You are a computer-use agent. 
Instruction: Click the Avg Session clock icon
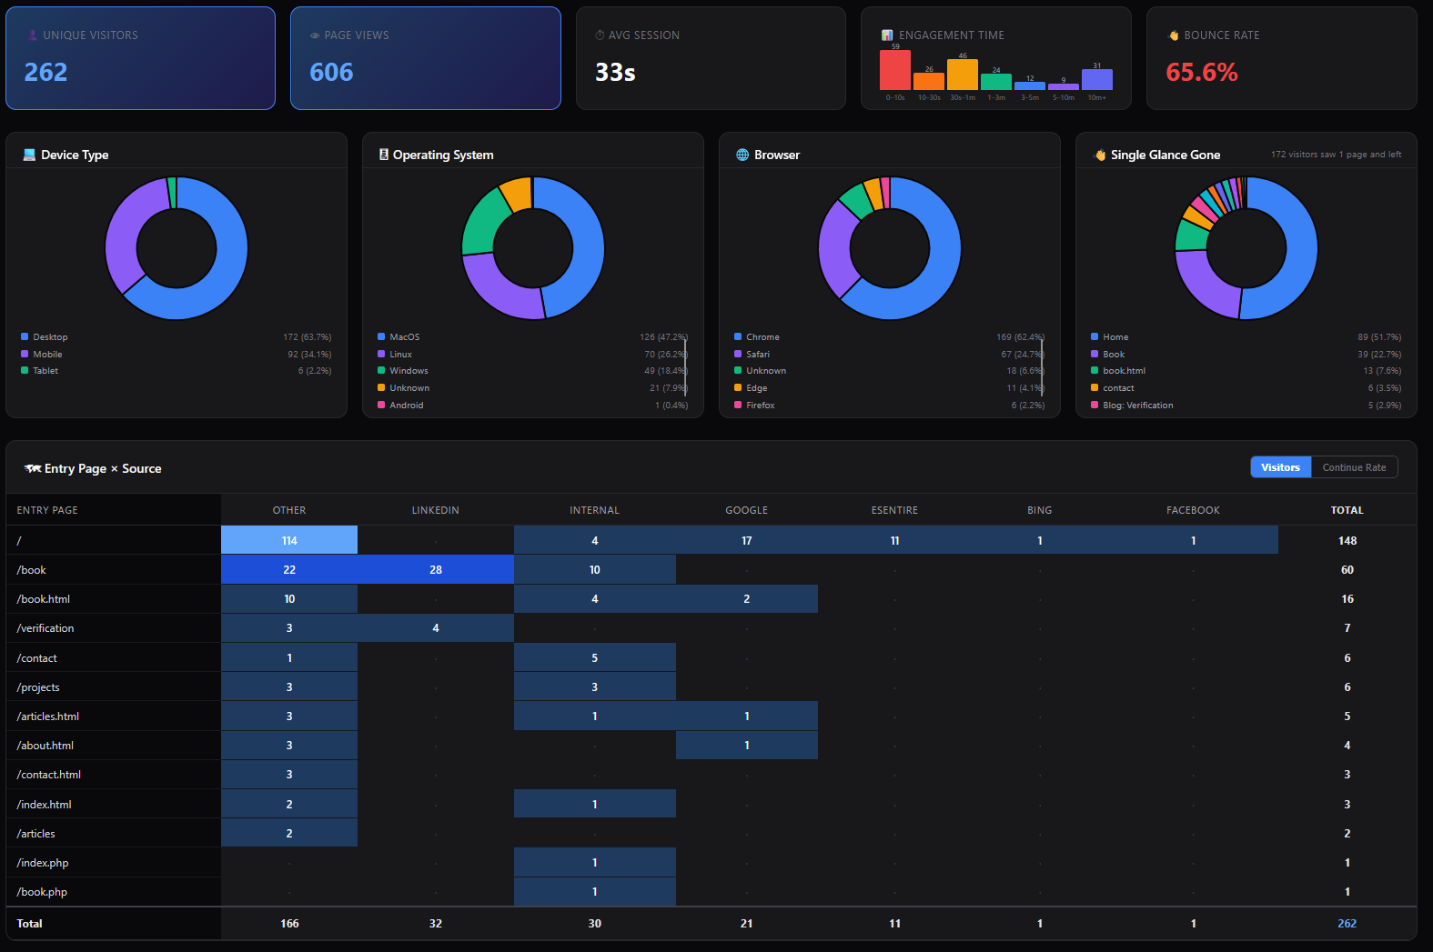600,35
